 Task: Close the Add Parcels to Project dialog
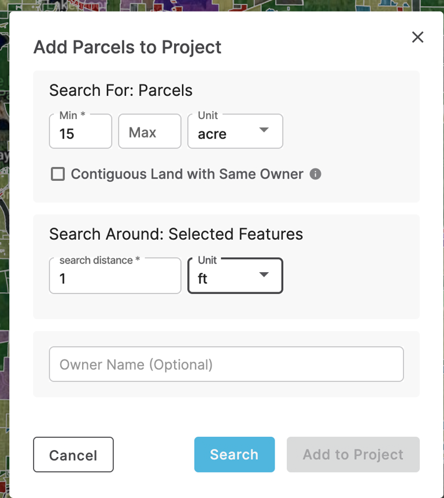tap(417, 37)
